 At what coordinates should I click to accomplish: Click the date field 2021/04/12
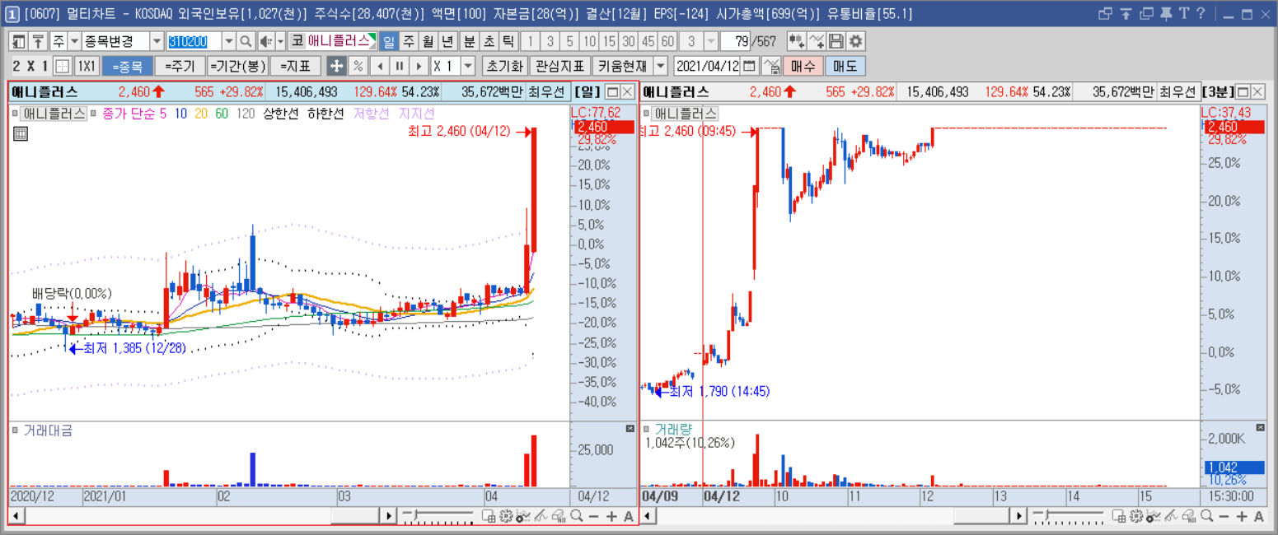(708, 66)
